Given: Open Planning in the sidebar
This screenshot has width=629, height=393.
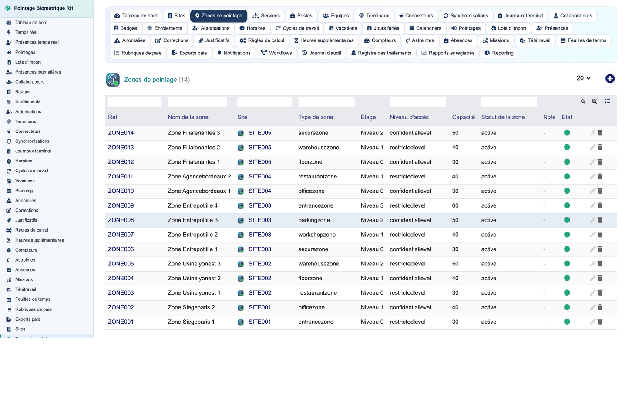Looking at the screenshot, I should tap(24, 191).
